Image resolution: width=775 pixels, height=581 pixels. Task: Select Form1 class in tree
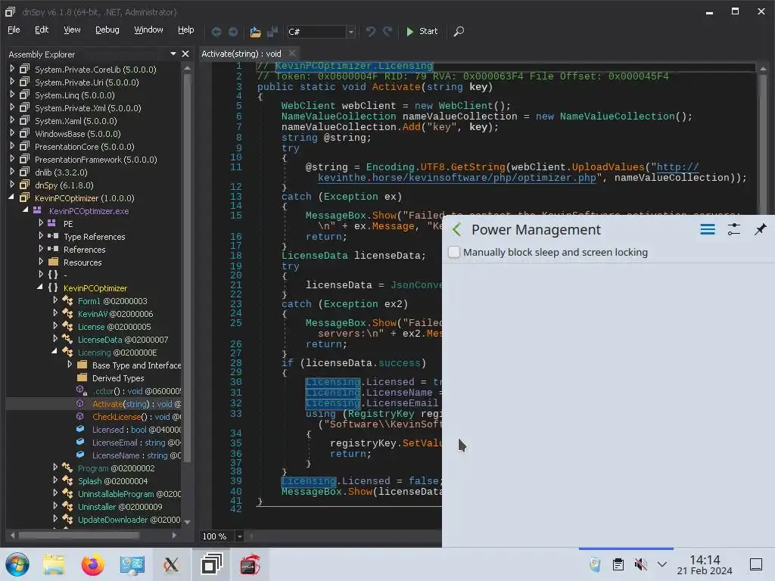(x=112, y=301)
